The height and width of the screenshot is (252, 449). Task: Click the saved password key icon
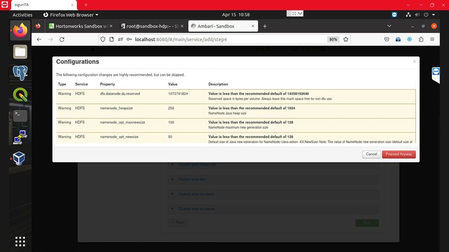tap(129, 39)
